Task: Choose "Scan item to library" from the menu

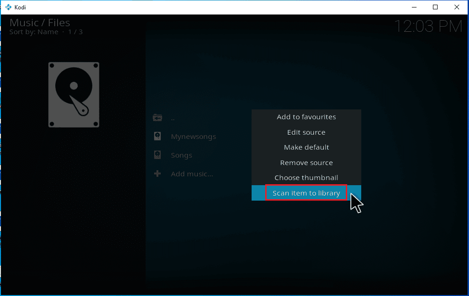Action: tap(306, 193)
